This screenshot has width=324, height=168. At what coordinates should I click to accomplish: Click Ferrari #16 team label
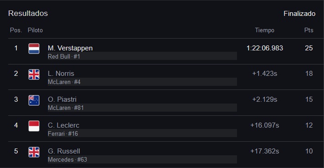(x=63, y=134)
